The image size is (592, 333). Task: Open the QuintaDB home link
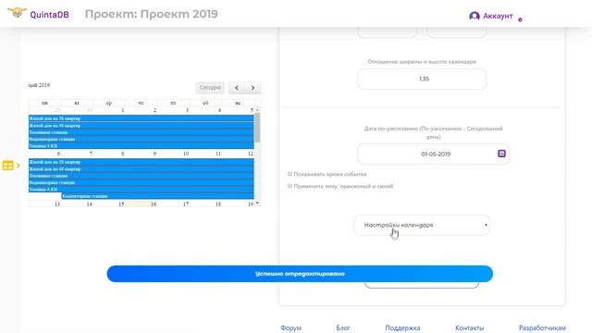[x=49, y=15]
